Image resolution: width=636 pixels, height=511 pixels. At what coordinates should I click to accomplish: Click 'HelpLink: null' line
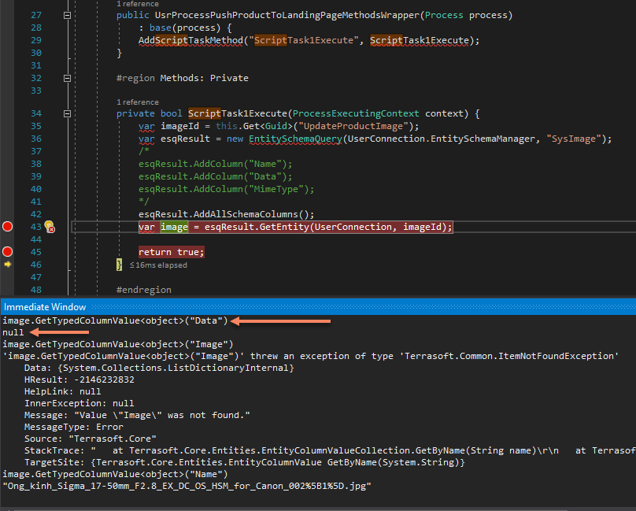[x=62, y=391]
